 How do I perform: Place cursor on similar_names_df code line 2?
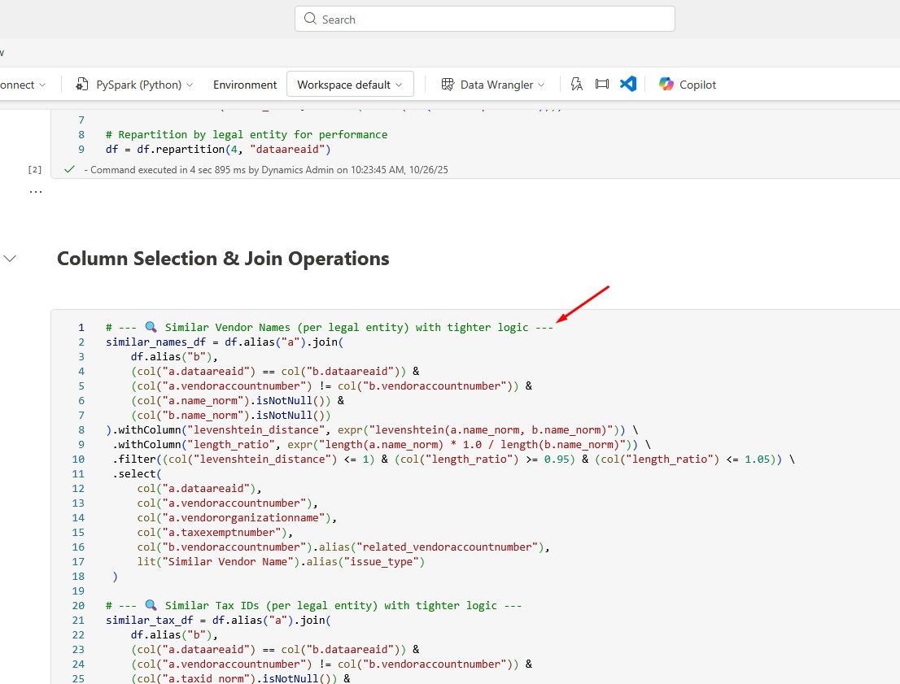[220, 342]
